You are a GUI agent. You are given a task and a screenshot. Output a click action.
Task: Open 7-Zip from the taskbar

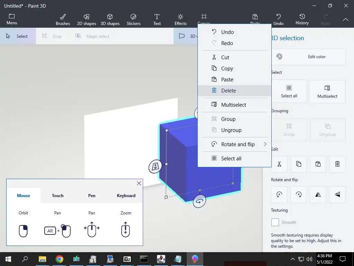click(x=127, y=259)
